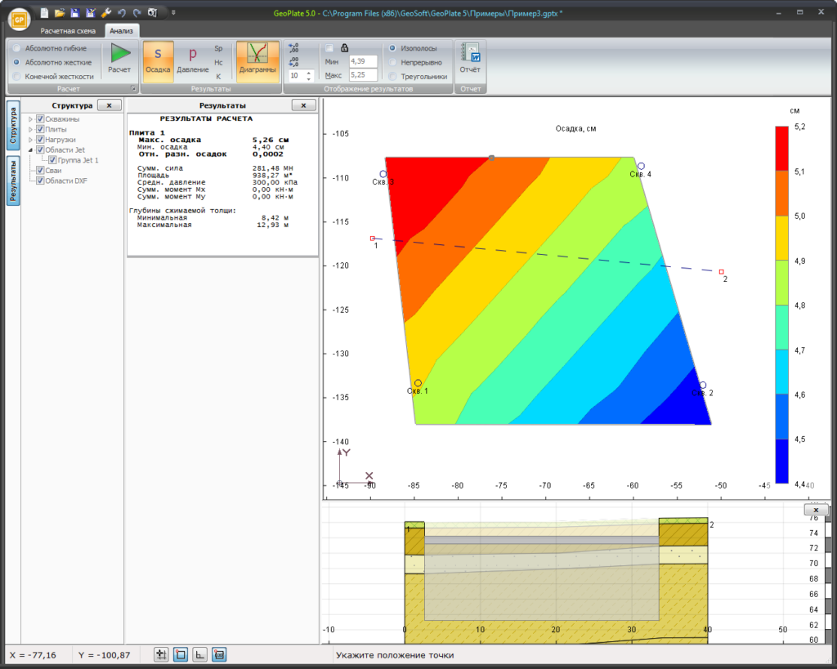Generate report with the Отчёт icon
Viewport: 837px width, 669px height.
[x=470, y=59]
